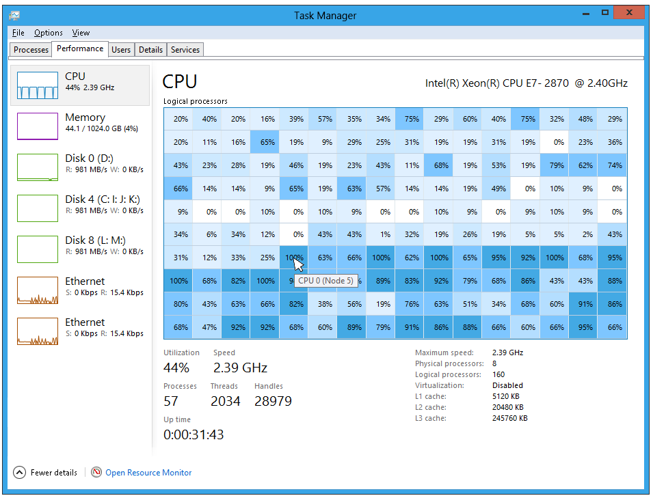
Task: Open the Options menu
Action: (48, 32)
